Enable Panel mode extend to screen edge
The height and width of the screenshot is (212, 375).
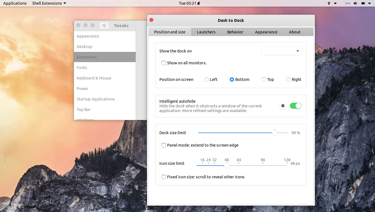point(164,145)
